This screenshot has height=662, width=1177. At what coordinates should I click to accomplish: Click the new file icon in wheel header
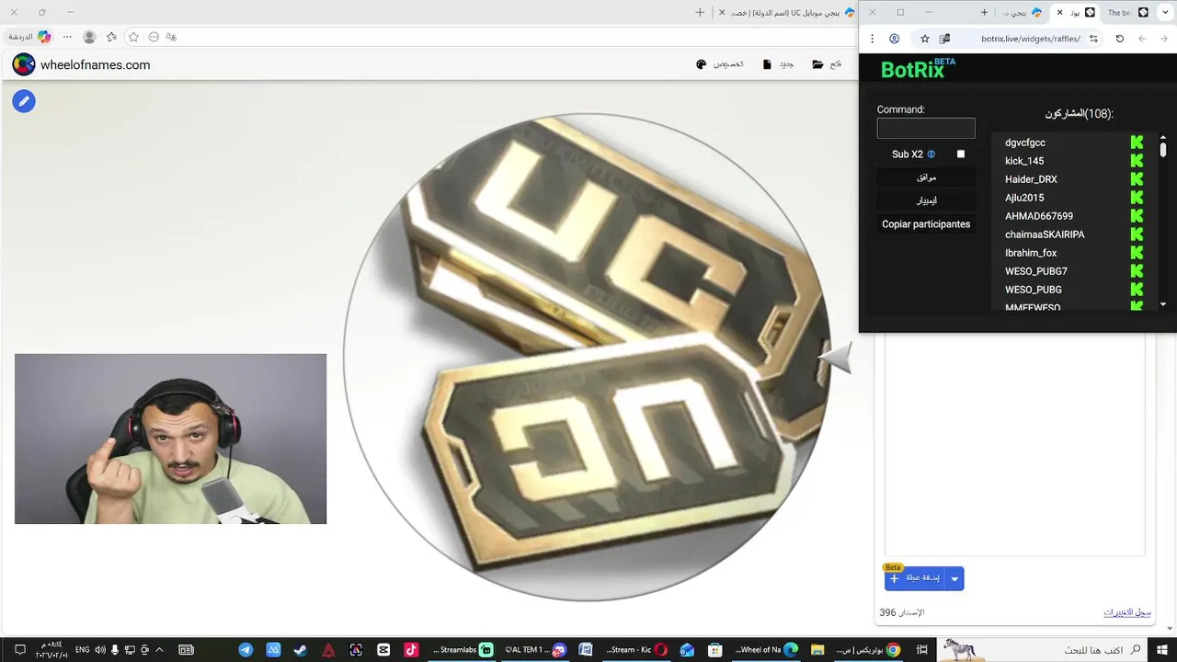pyautogui.click(x=768, y=64)
